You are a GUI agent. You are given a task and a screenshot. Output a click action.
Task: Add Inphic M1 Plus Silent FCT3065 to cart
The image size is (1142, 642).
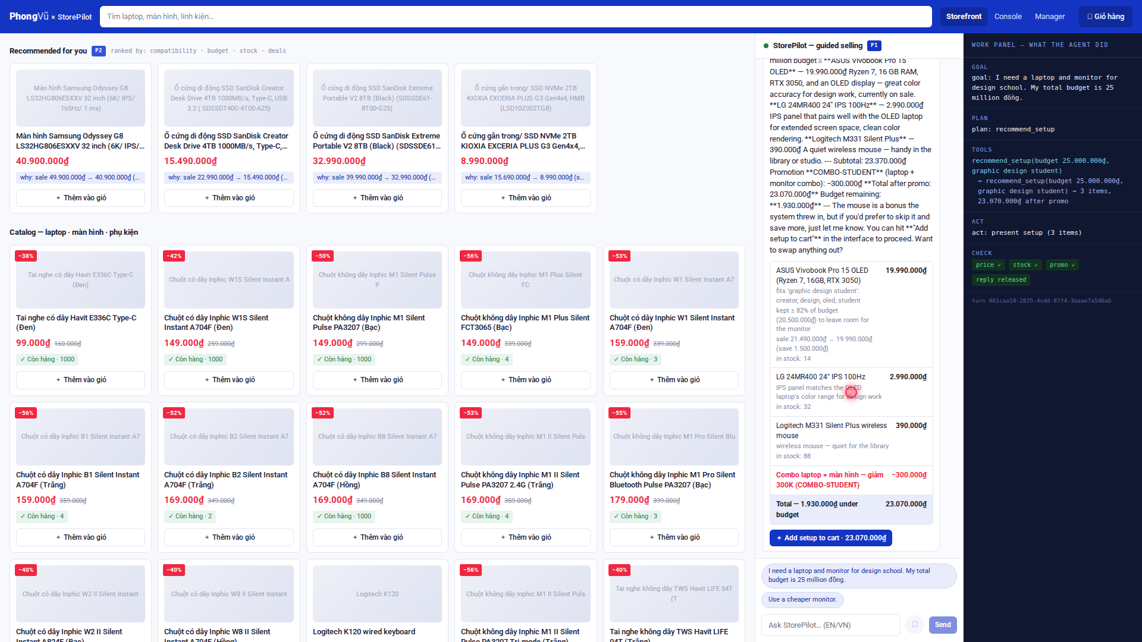point(526,380)
